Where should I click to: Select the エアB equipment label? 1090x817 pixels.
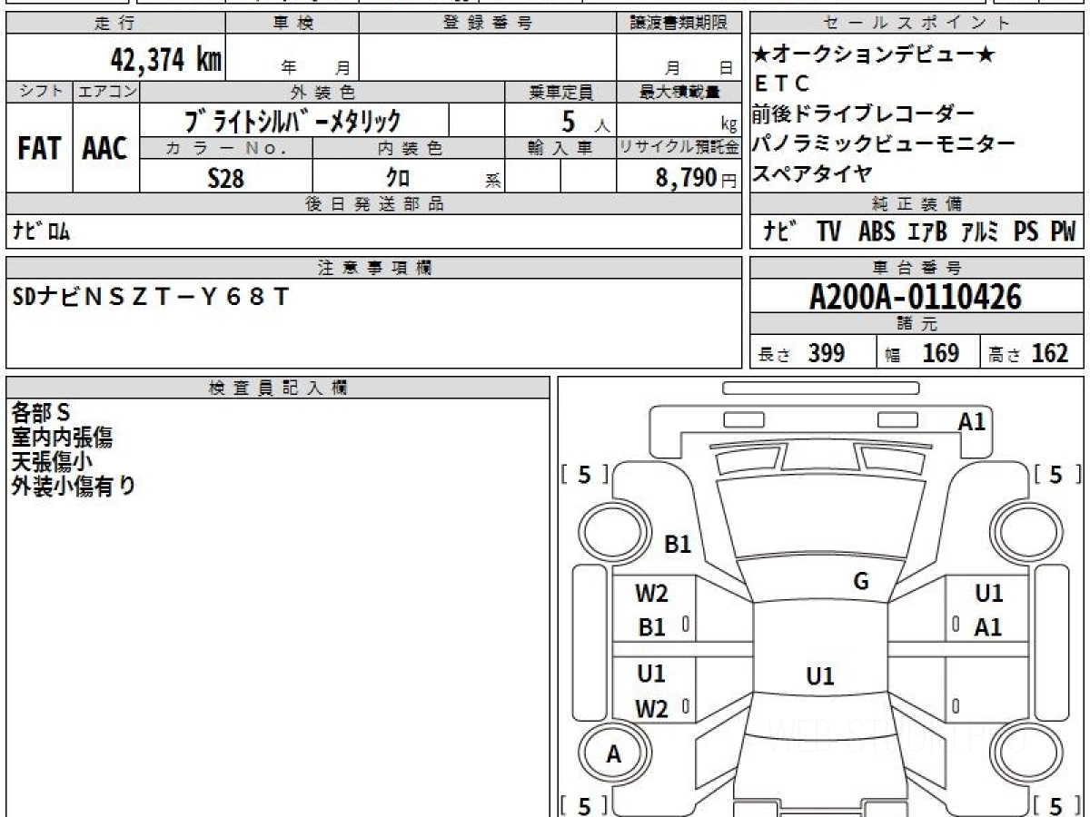(x=927, y=232)
